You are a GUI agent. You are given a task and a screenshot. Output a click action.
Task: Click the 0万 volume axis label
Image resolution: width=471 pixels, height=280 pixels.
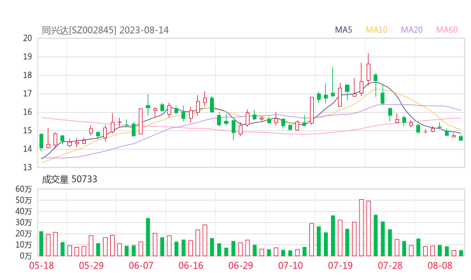(26, 256)
